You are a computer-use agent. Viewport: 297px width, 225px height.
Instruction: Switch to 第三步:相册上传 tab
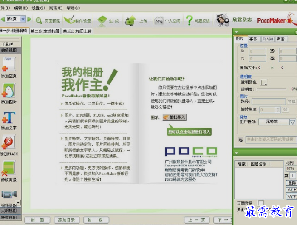click(x=77, y=31)
